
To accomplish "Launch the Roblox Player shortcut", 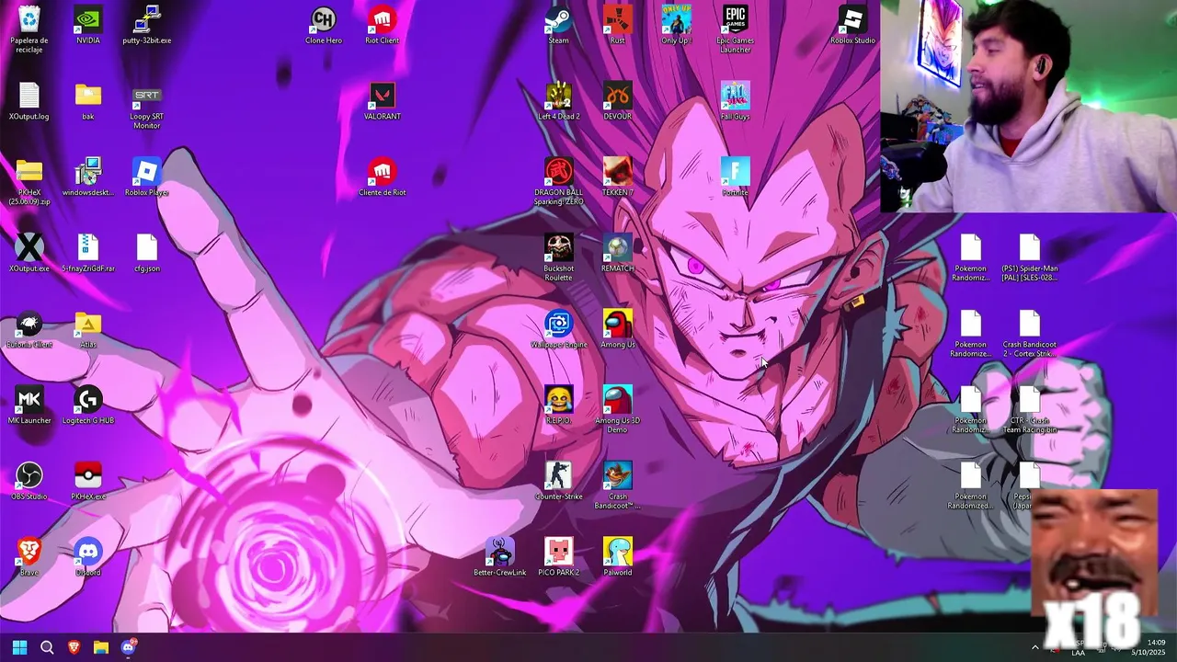I will point(147,177).
